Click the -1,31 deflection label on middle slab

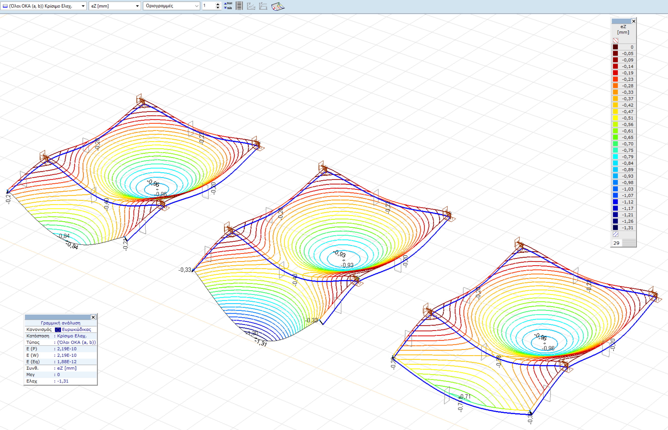click(x=261, y=342)
